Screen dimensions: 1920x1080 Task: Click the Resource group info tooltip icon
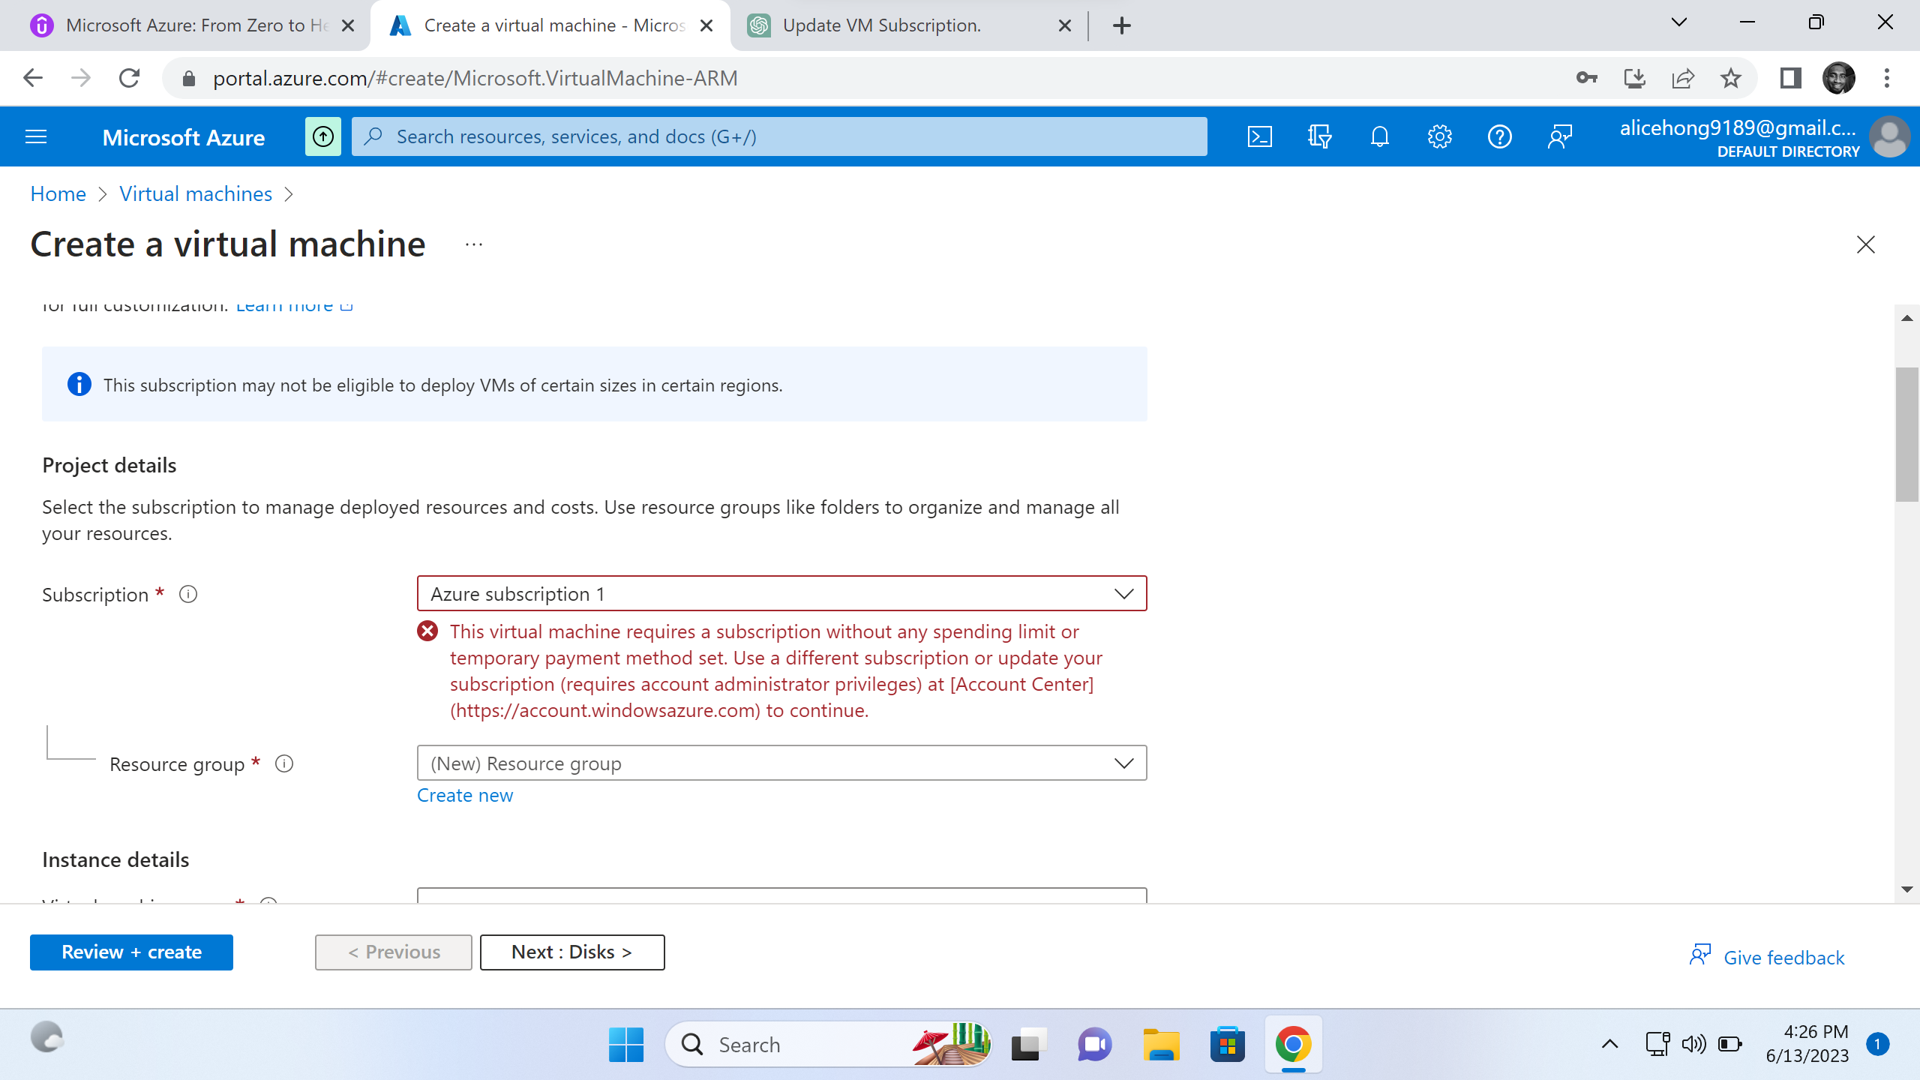tap(284, 763)
